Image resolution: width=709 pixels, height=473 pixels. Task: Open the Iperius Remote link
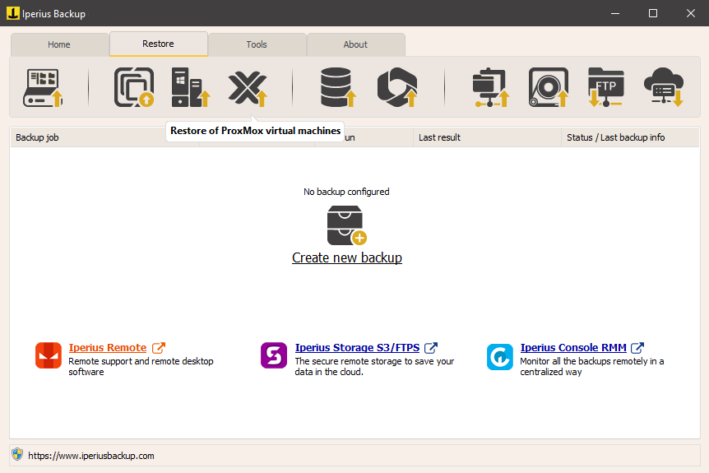pos(108,348)
